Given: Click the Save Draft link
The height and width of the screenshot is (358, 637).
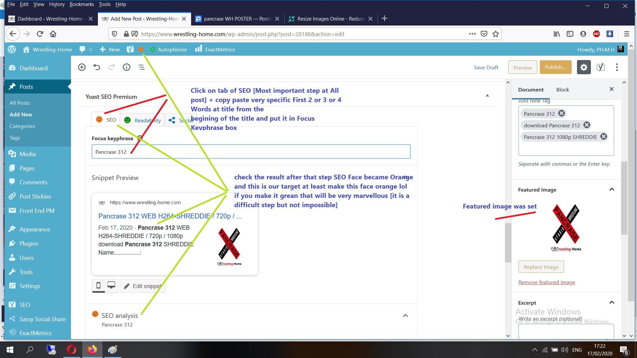Looking at the screenshot, I should (x=486, y=67).
